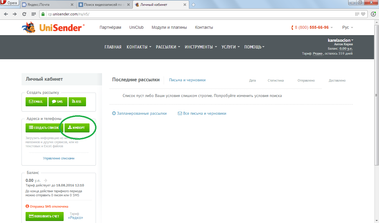Select the Личный кабинет browser tab
The height and width of the screenshot is (223, 379).
(161, 5)
